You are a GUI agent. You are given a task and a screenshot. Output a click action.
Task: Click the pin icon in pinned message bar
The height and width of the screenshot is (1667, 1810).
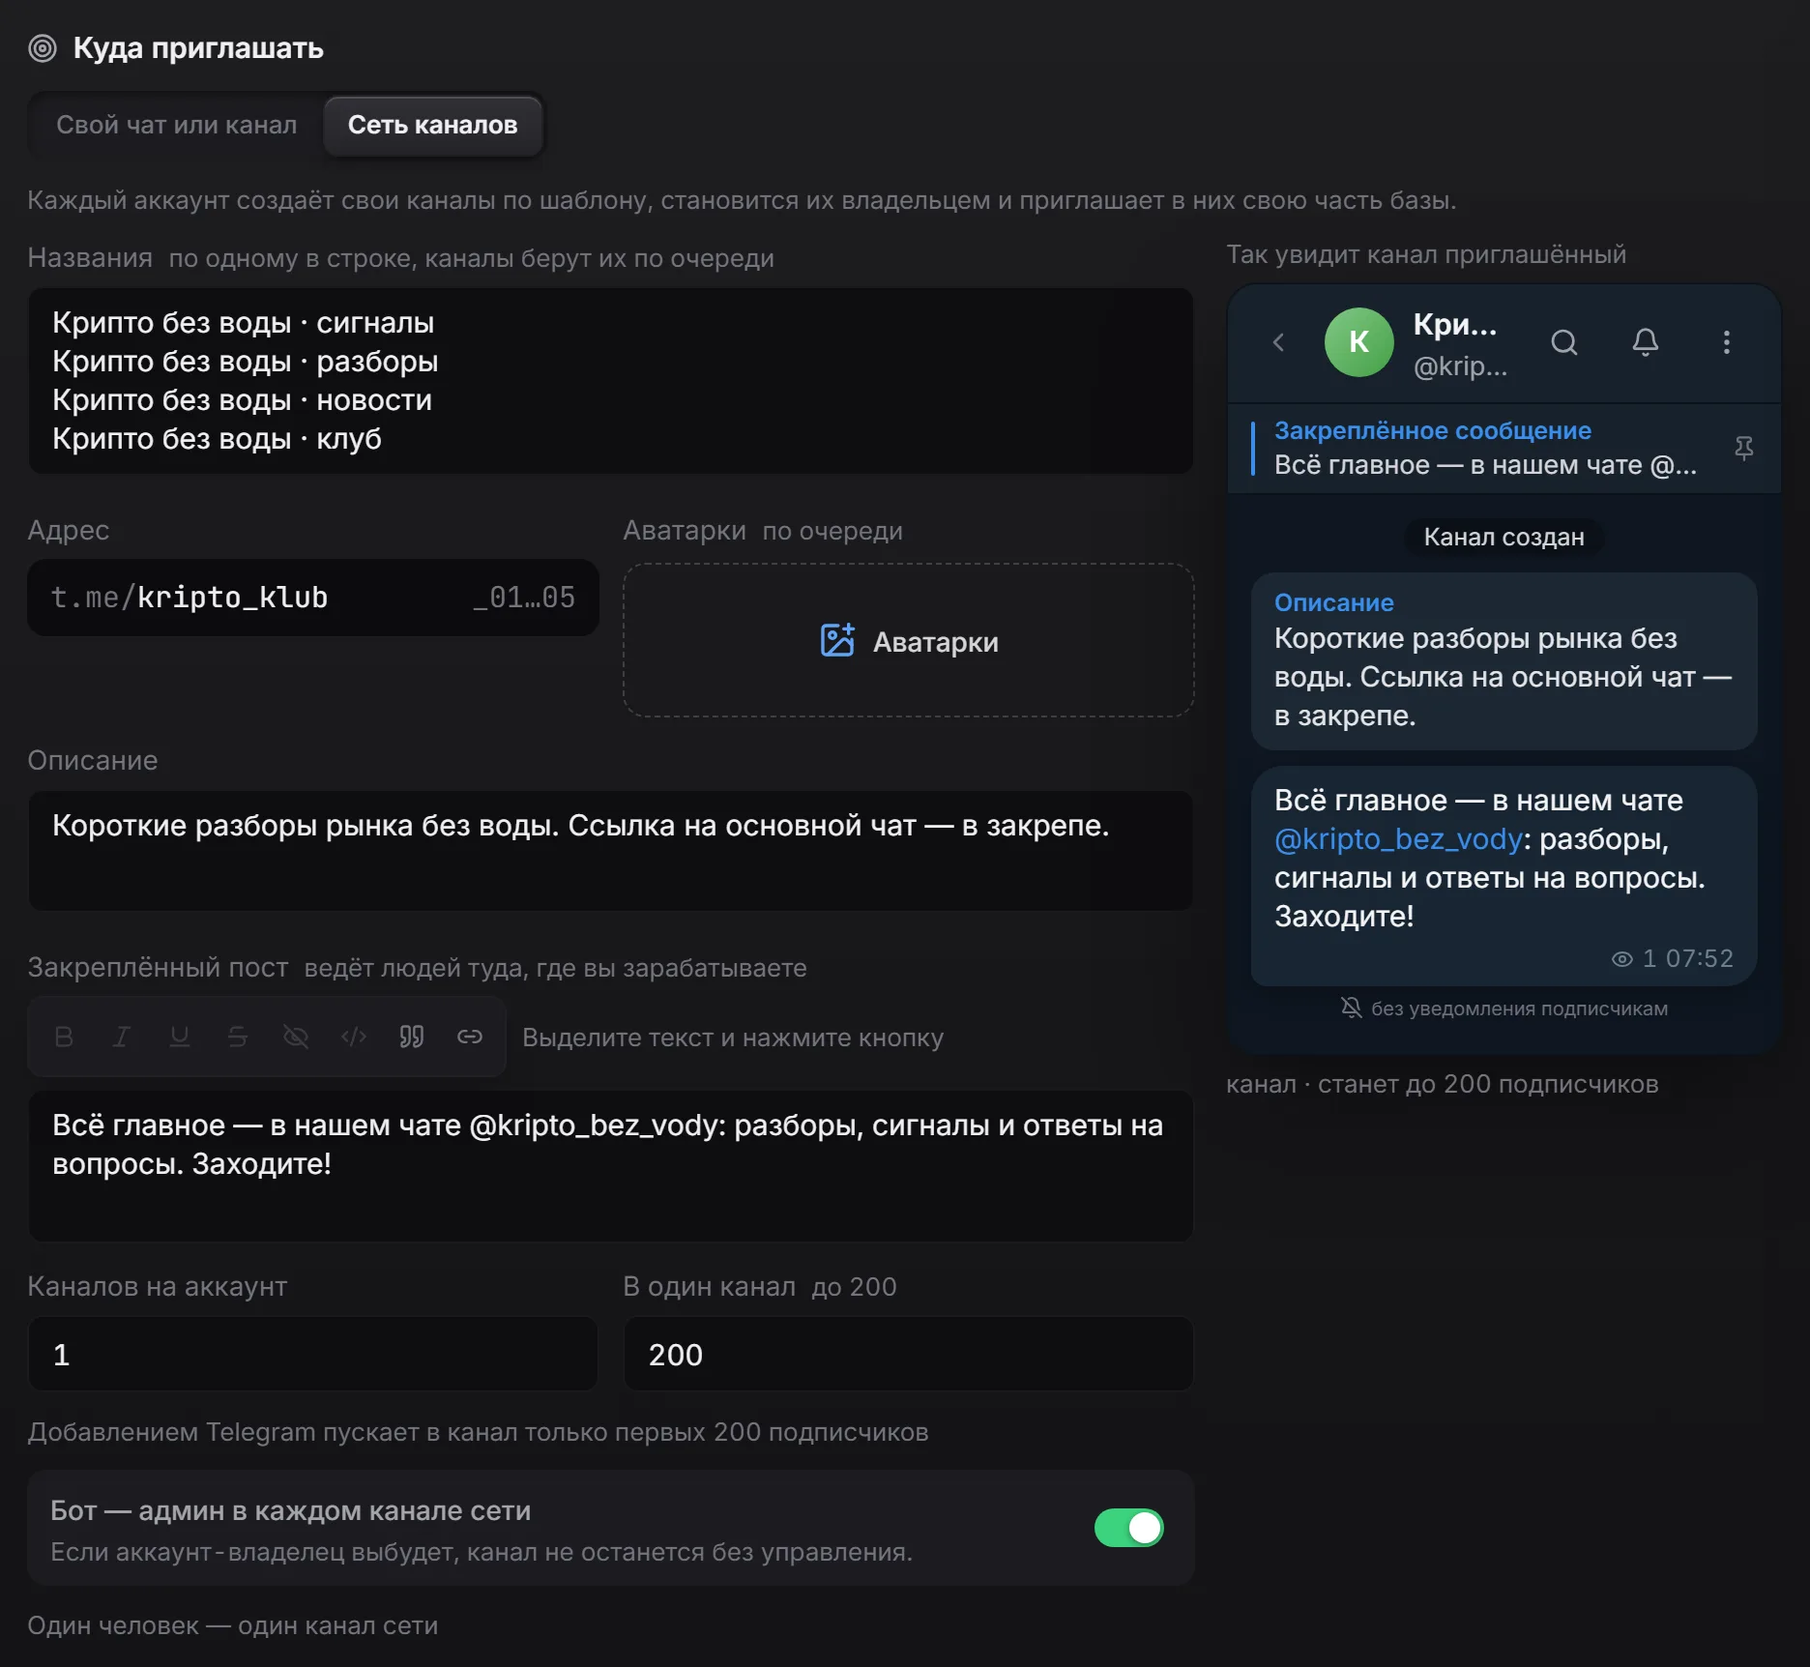coord(1744,448)
